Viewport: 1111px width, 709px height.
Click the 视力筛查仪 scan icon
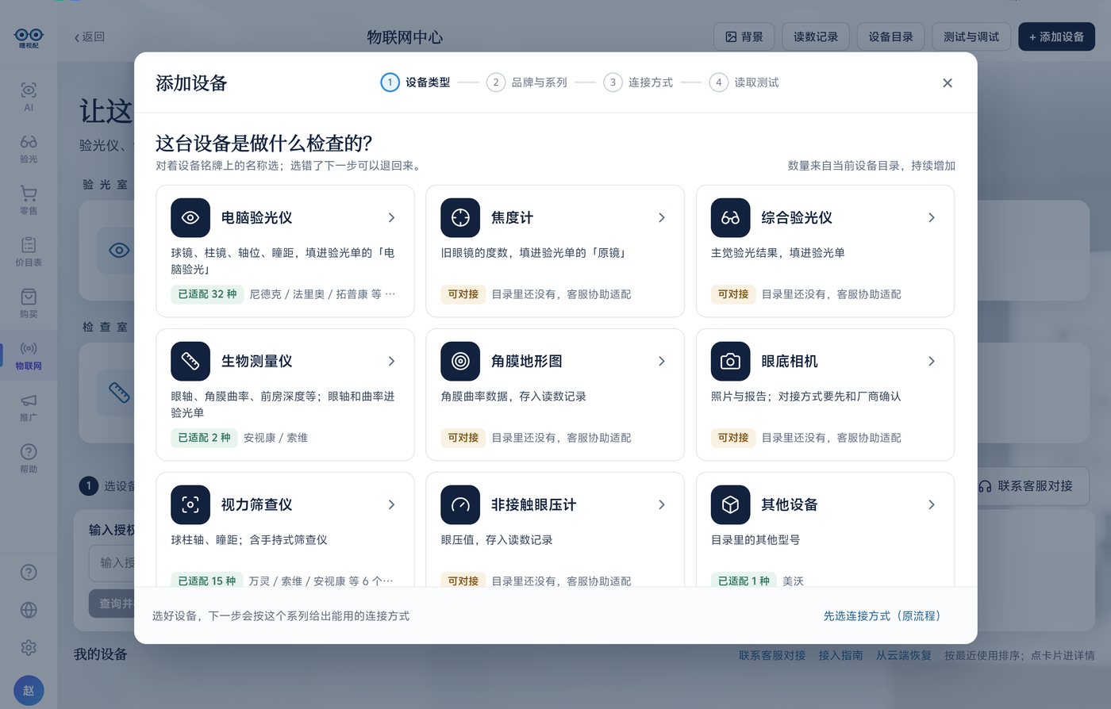pos(190,504)
